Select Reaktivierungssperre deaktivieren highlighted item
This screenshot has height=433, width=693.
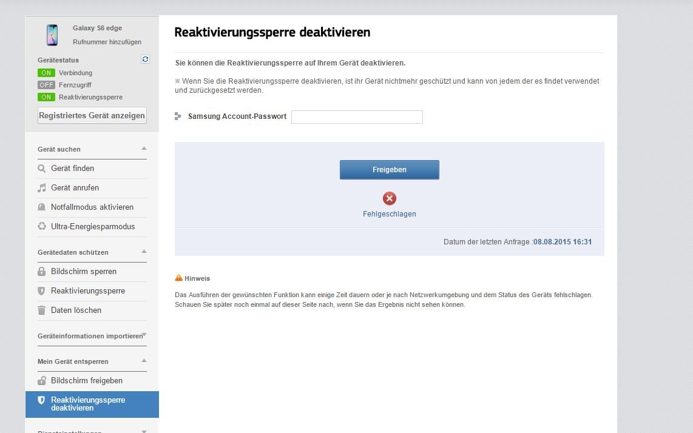[x=92, y=404]
